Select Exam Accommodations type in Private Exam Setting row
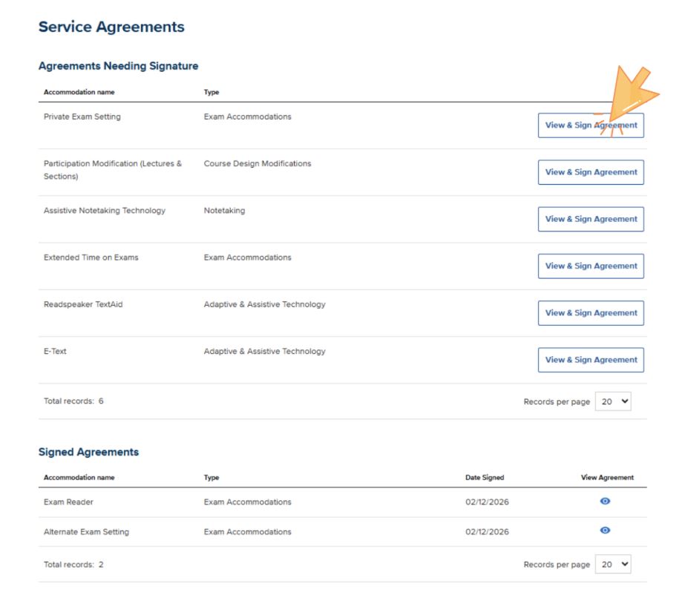Viewport: 688px width, 601px height. tap(247, 116)
